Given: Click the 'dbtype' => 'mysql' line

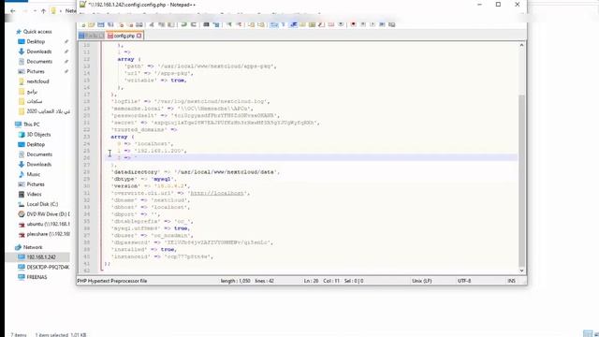Looking at the screenshot, I should (x=143, y=179).
